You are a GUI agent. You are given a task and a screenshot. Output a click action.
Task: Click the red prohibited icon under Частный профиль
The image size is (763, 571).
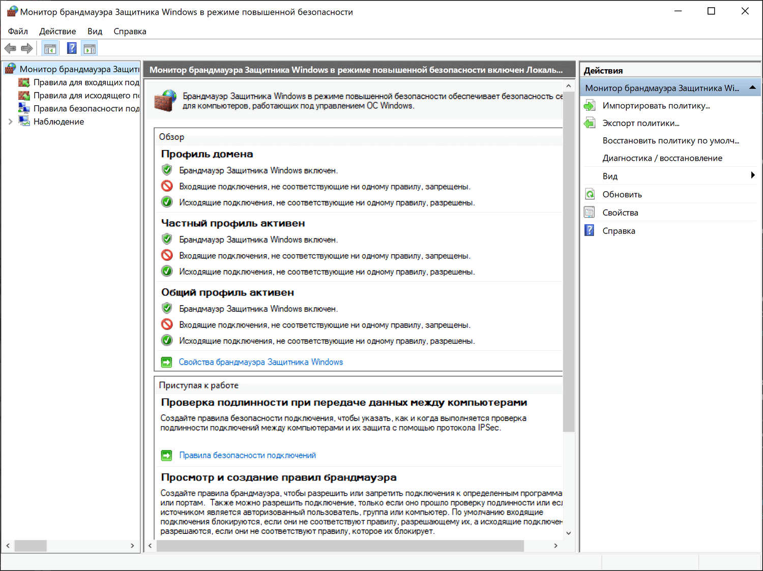[167, 255]
